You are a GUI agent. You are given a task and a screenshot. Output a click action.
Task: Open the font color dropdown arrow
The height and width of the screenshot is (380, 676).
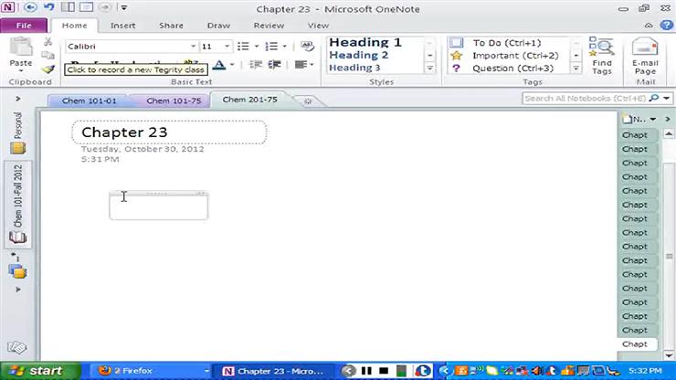[x=232, y=65]
